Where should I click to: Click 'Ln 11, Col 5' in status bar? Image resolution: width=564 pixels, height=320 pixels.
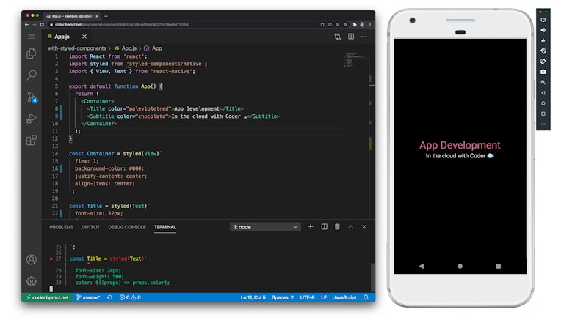click(x=253, y=297)
